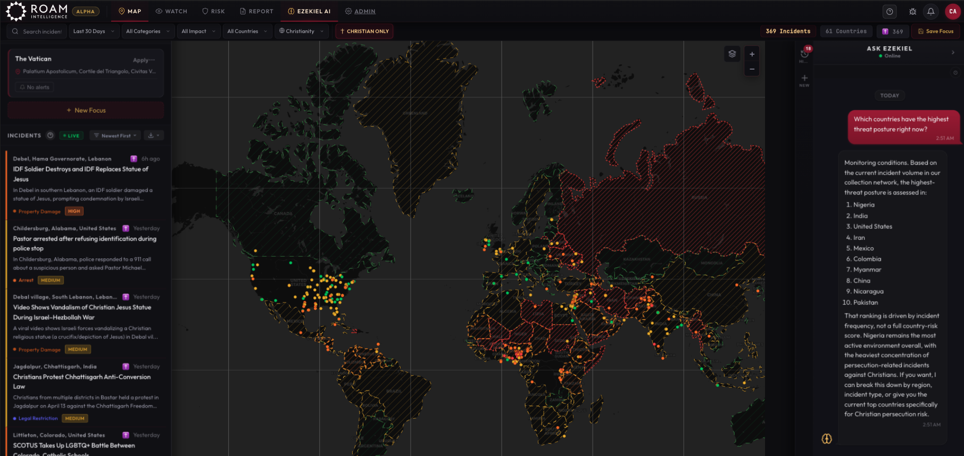Open the Christianity religion dropdown
This screenshot has height=456, width=964.
click(x=301, y=31)
